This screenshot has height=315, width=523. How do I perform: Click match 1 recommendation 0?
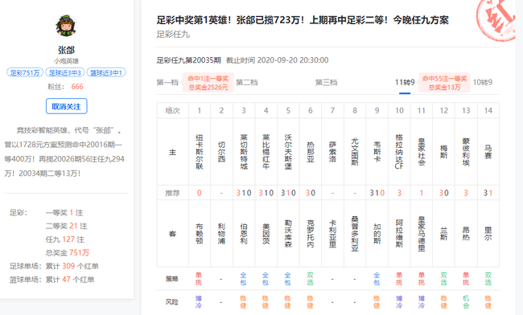tap(199, 193)
